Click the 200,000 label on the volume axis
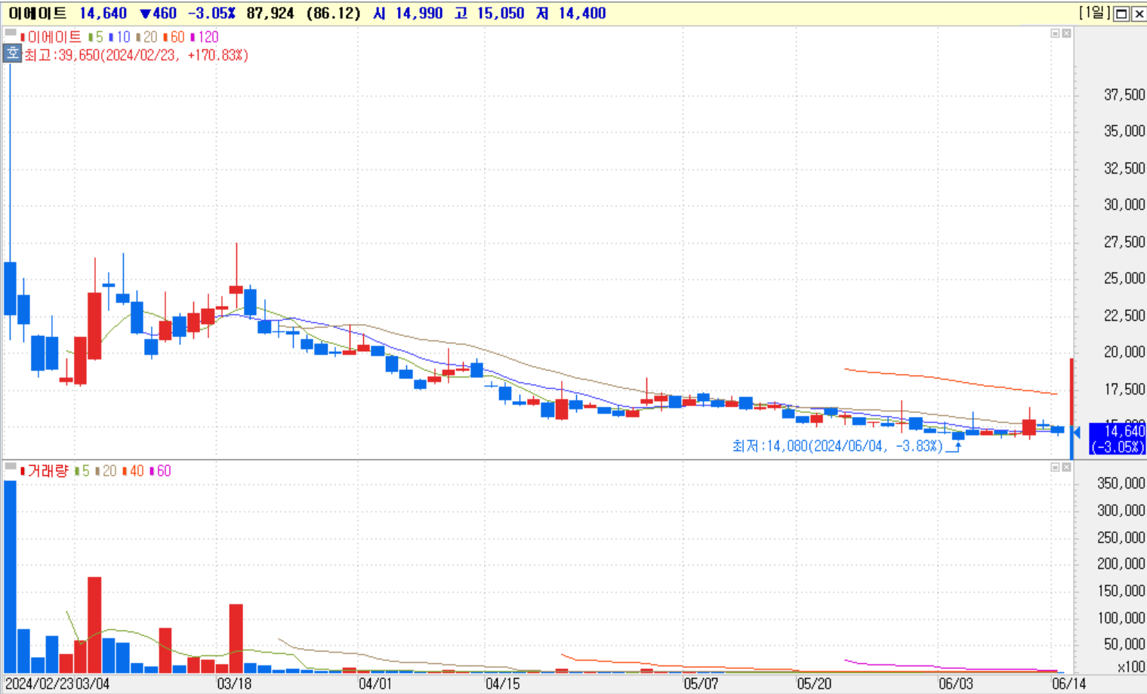 click(1121, 563)
